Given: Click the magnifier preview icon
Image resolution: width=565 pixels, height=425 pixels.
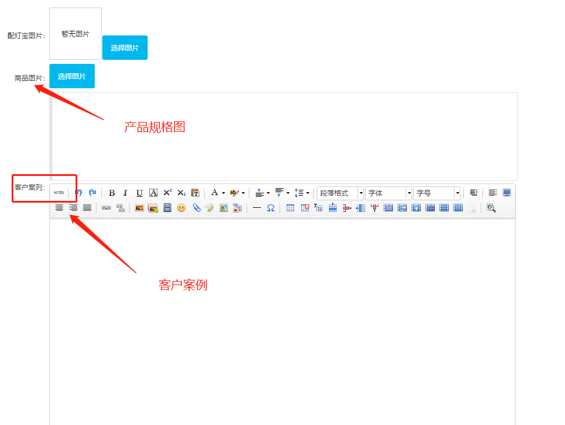Looking at the screenshot, I should tap(491, 208).
